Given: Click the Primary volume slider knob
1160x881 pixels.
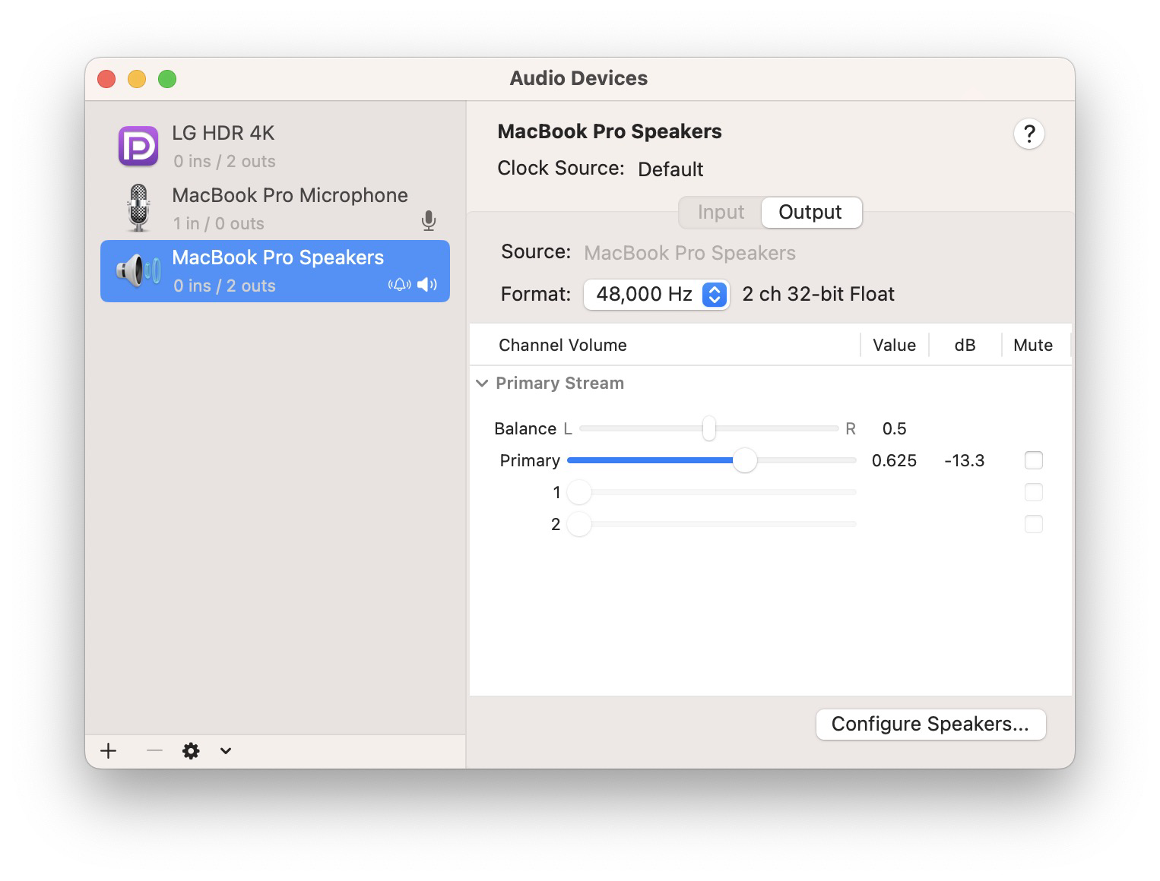Looking at the screenshot, I should 745,460.
